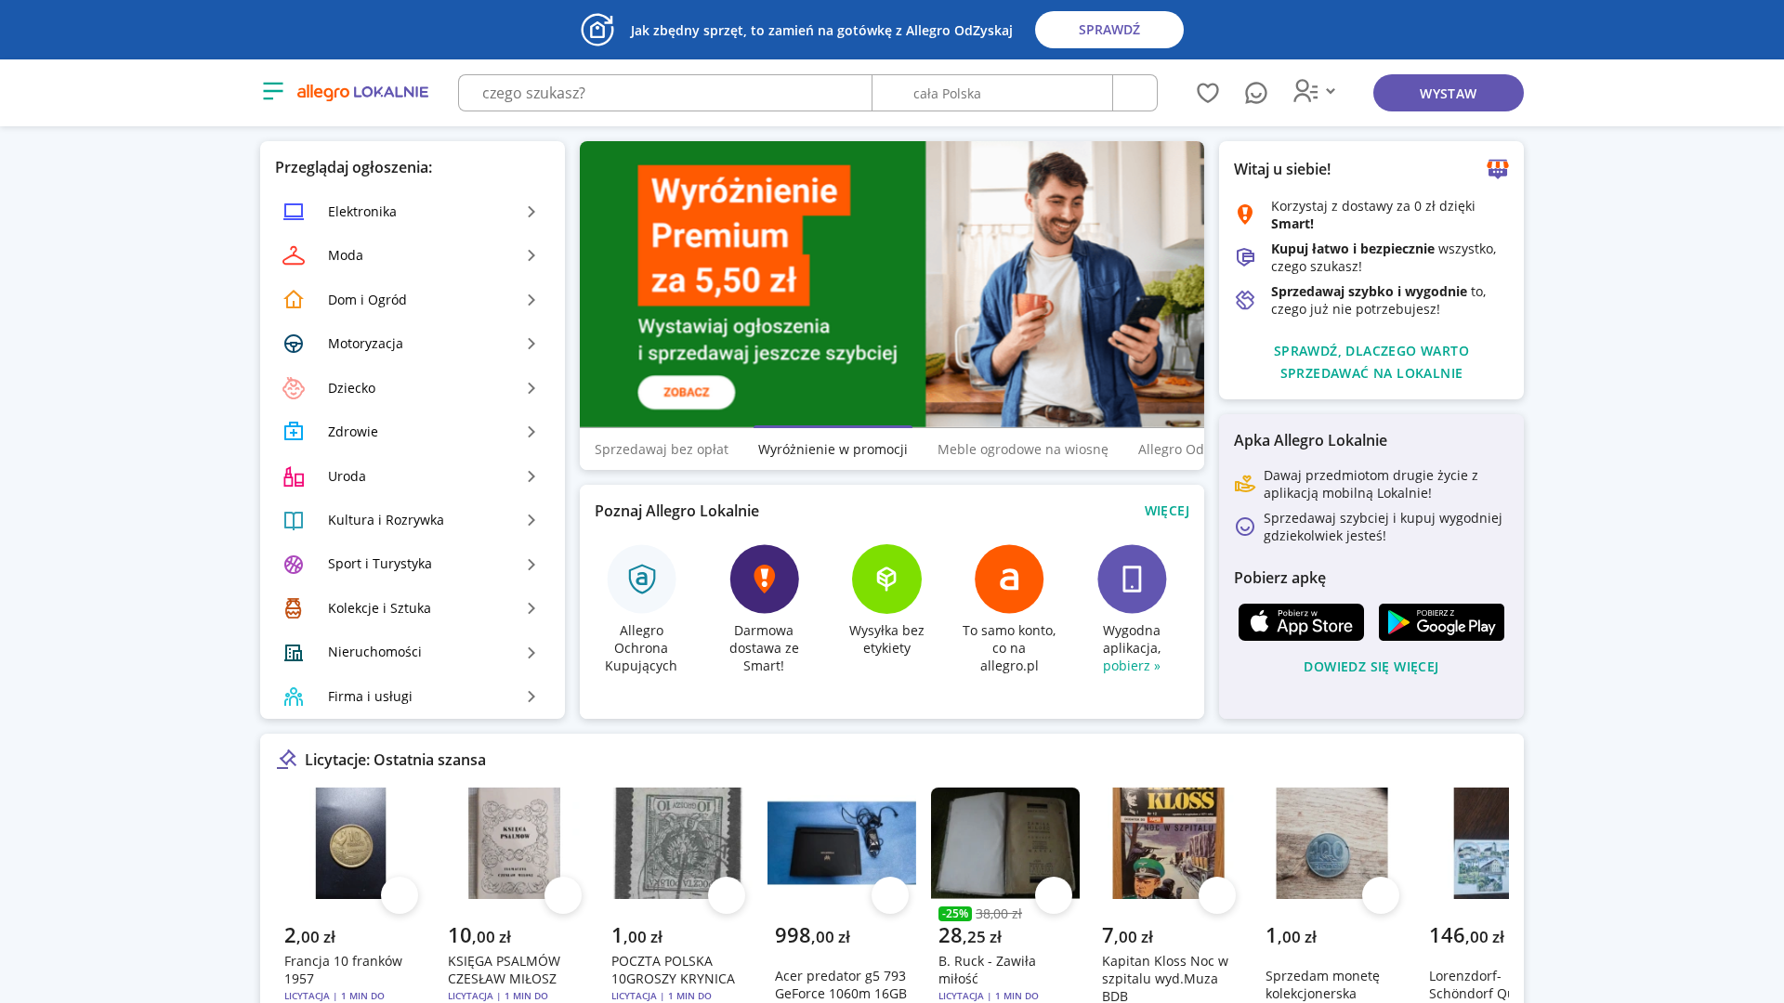Click Allegro Ochrona Kupujących shield icon
Screen dimensions: 1784x1003
(642, 579)
